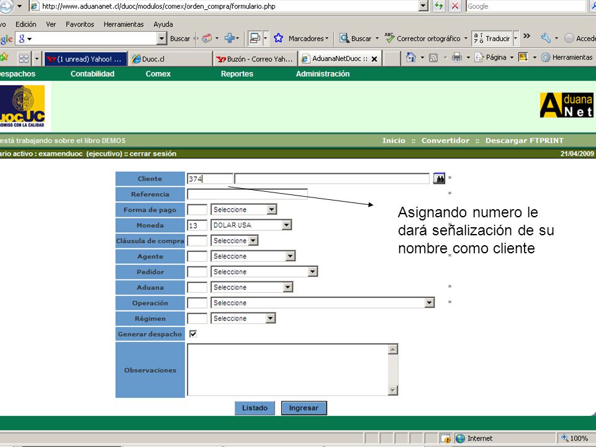The width and height of the screenshot is (596, 447).
Task: Expand the Aduana dropdown
Action: 287,287
